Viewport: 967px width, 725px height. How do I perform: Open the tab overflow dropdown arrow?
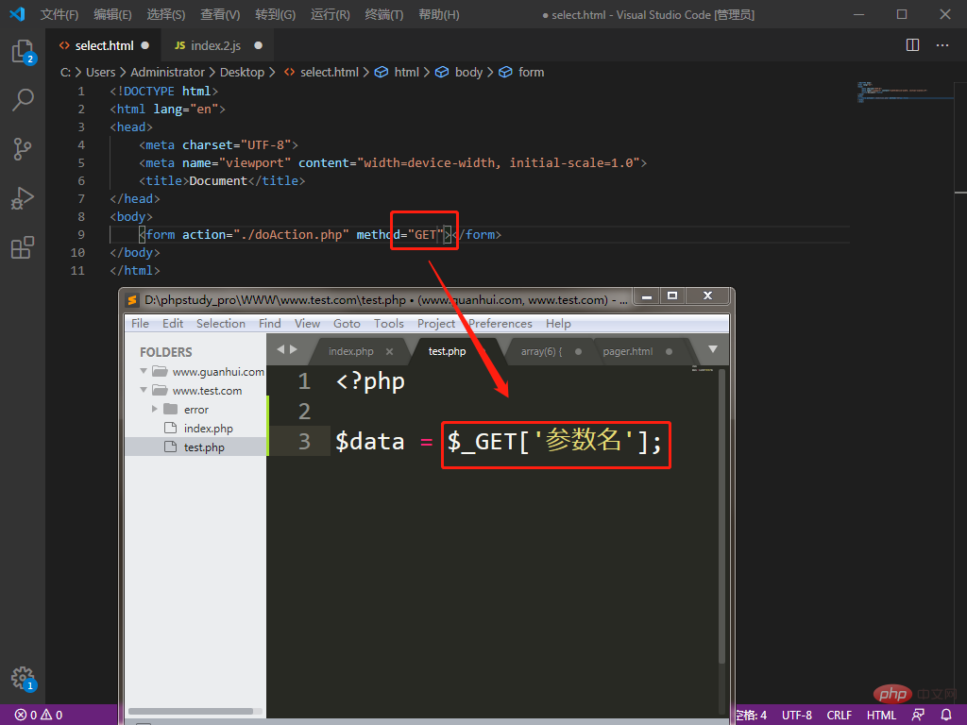pos(713,350)
